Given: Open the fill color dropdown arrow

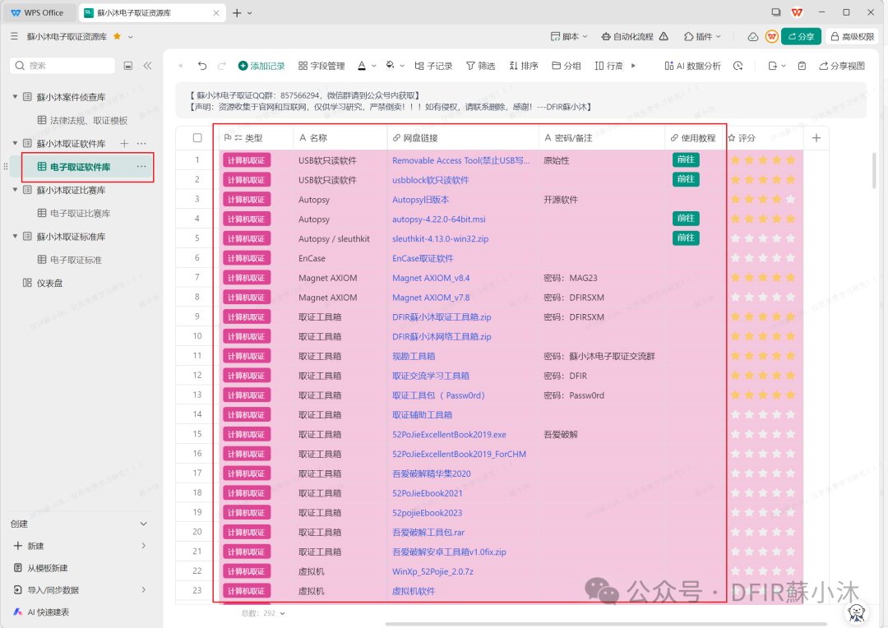Looking at the screenshot, I should tap(402, 67).
